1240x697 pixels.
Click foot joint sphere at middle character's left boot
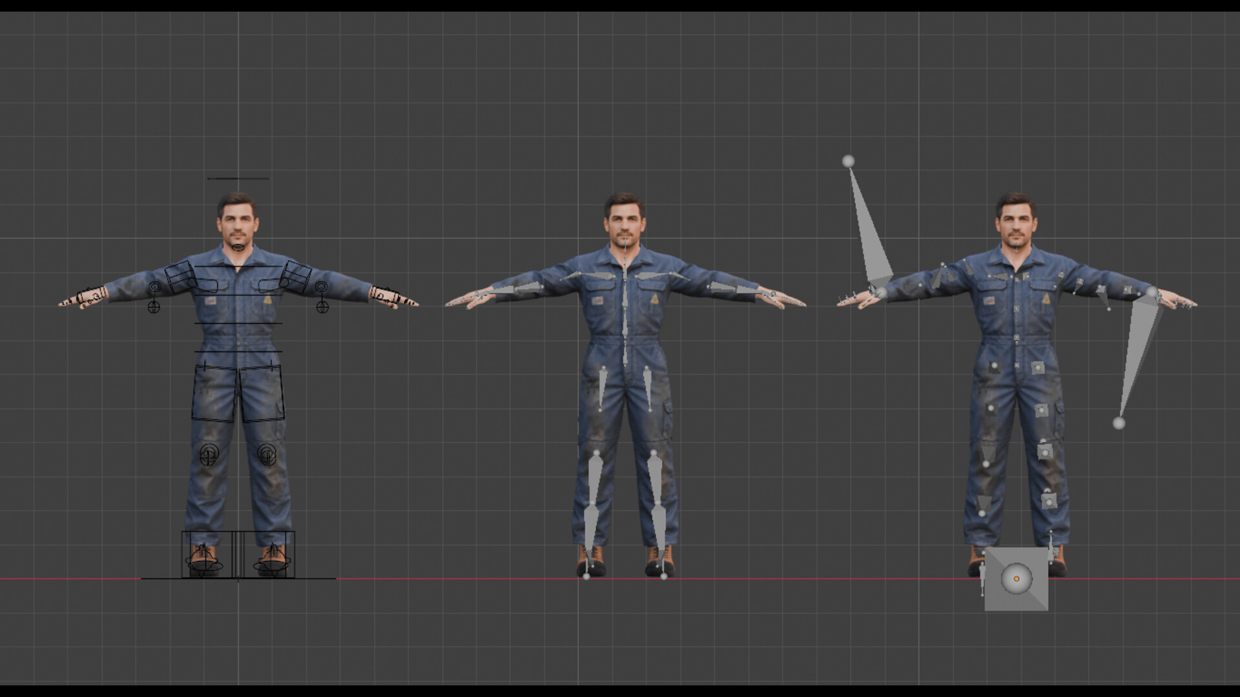click(x=586, y=576)
